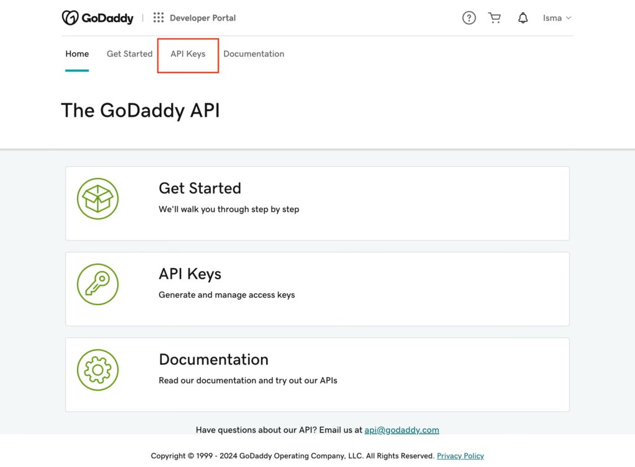Expand the Isma account dropdown
Screen dimensions: 635x467
tap(556, 18)
